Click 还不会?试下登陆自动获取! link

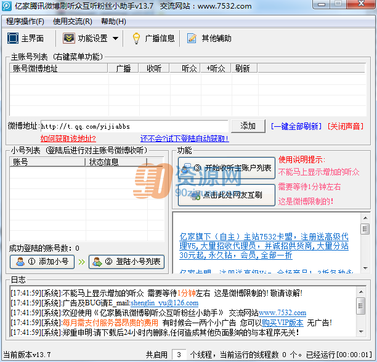pos(185,139)
